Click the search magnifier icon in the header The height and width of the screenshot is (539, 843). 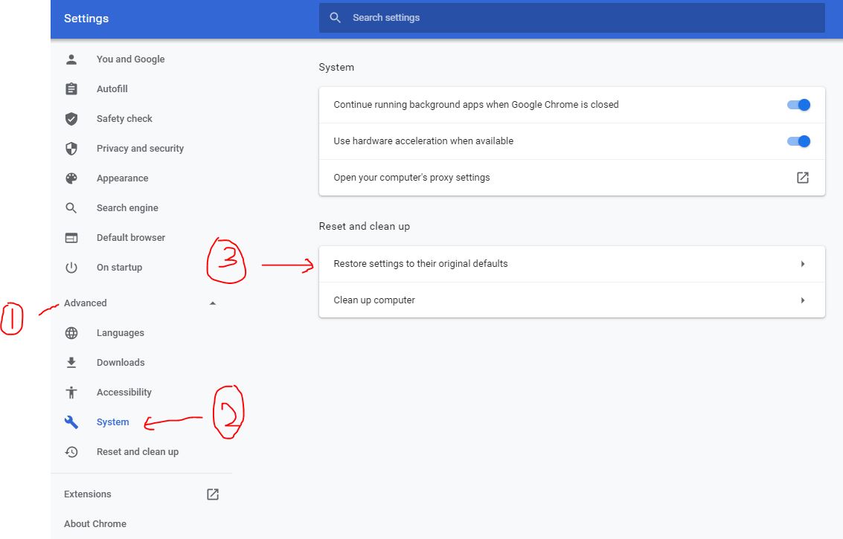coord(335,18)
